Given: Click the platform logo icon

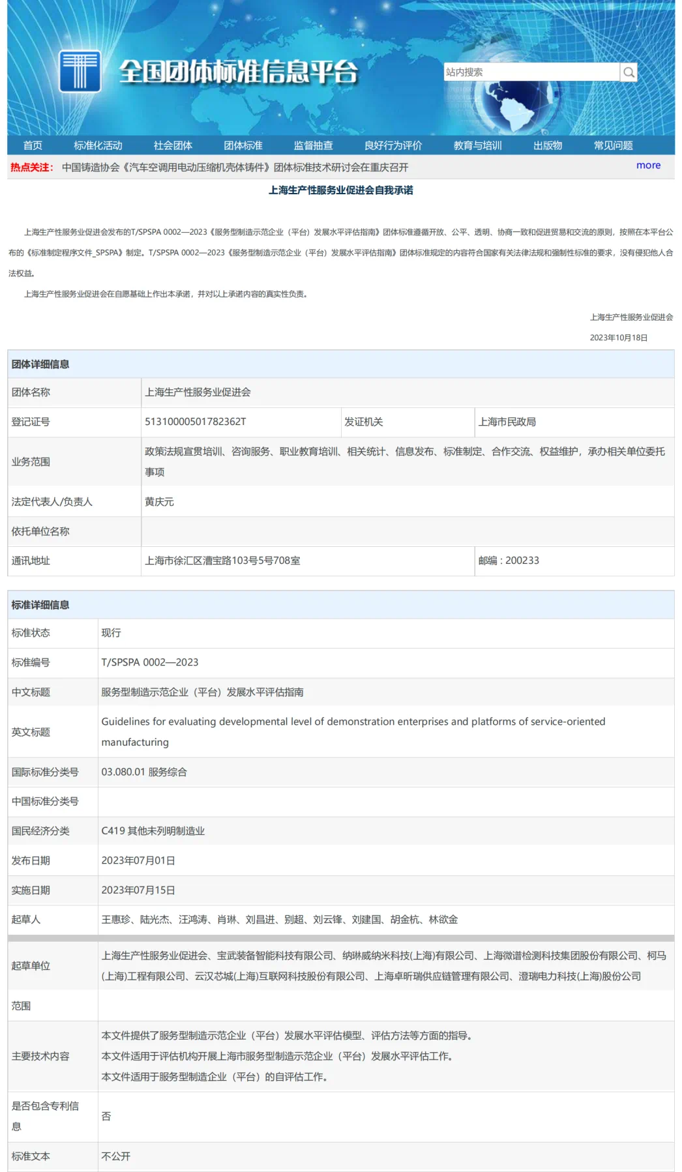Looking at the screenshot, I should point(80,71).
